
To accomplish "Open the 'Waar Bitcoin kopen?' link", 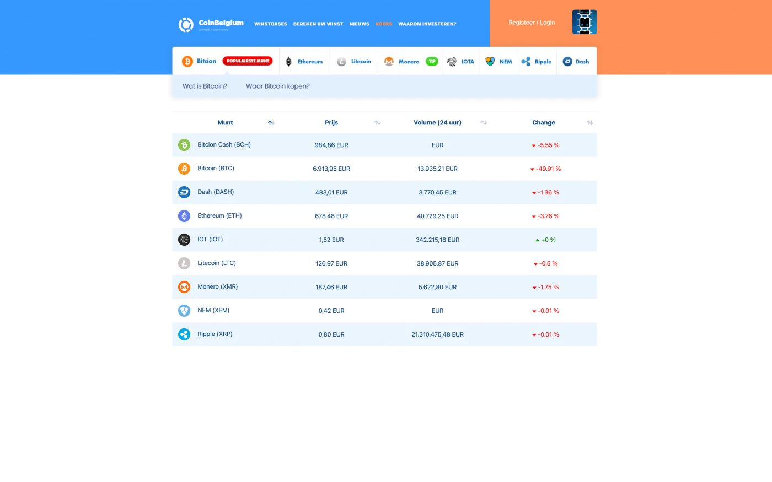I will [x=277, y=86].
